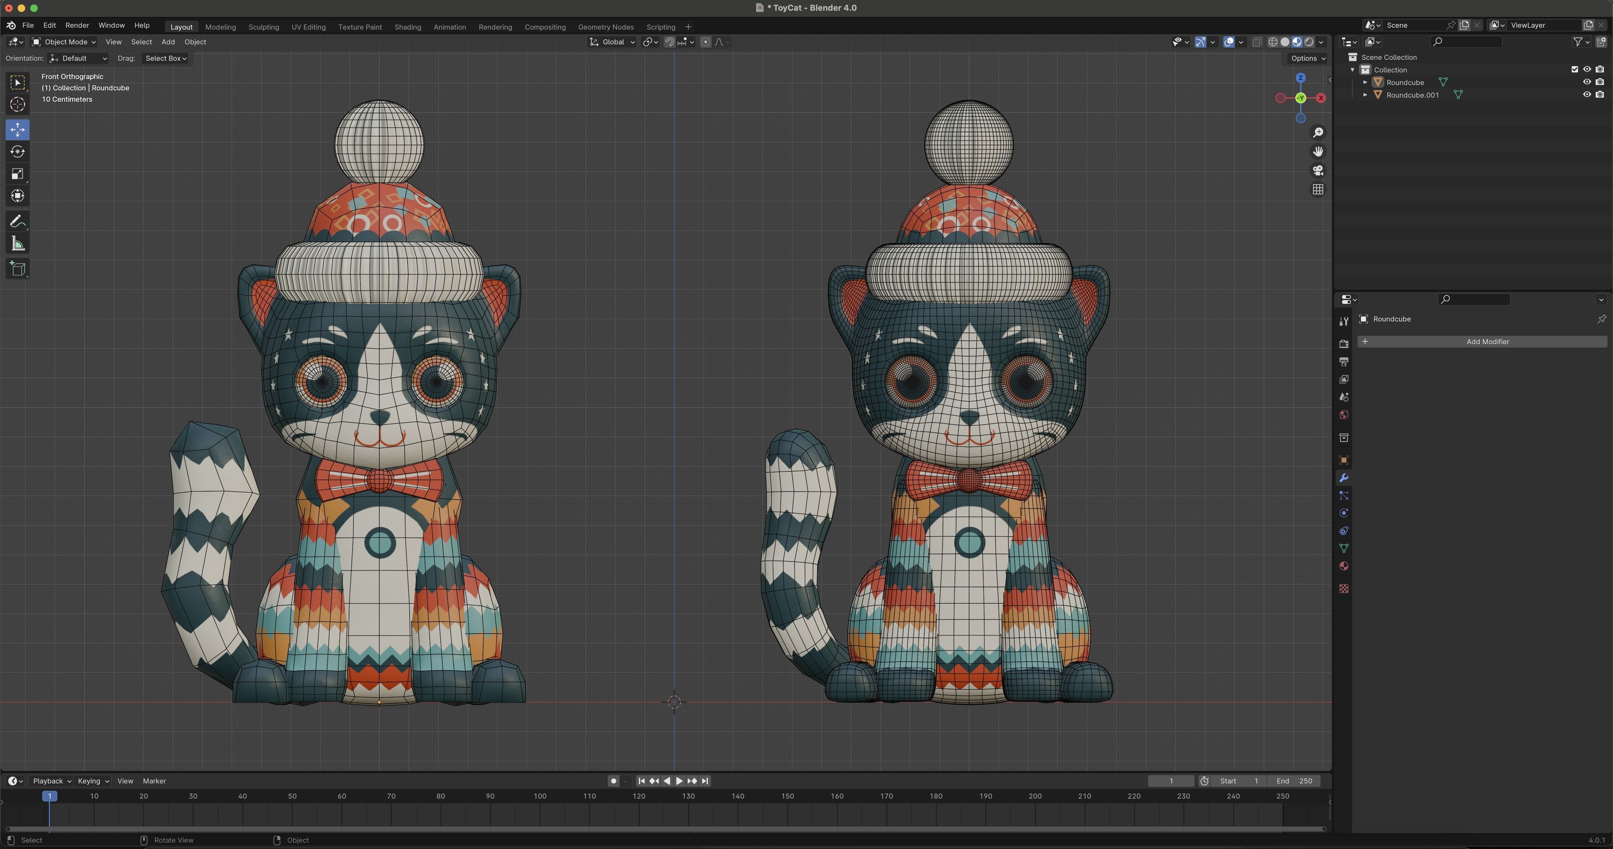Open the Tool properties tab
The height and width of the screenshot is (849, 1613).
point(1344,321)
